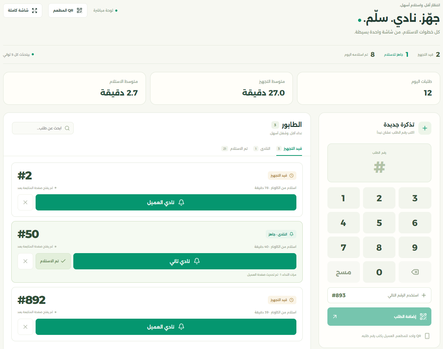
Task: Click text استلام من الكاونتر · 78 دقيقة
Action: tap(275, 188)
